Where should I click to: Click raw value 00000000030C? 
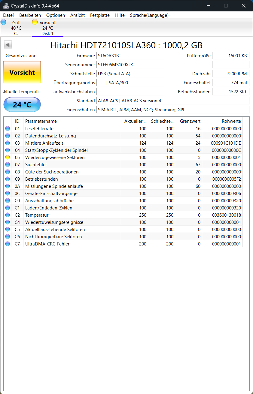227,150
